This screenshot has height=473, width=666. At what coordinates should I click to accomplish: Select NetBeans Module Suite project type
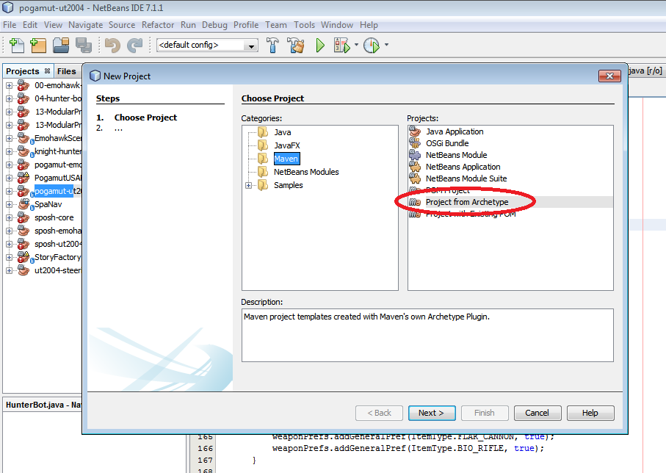pyautogui.click(x=466, y=179)
